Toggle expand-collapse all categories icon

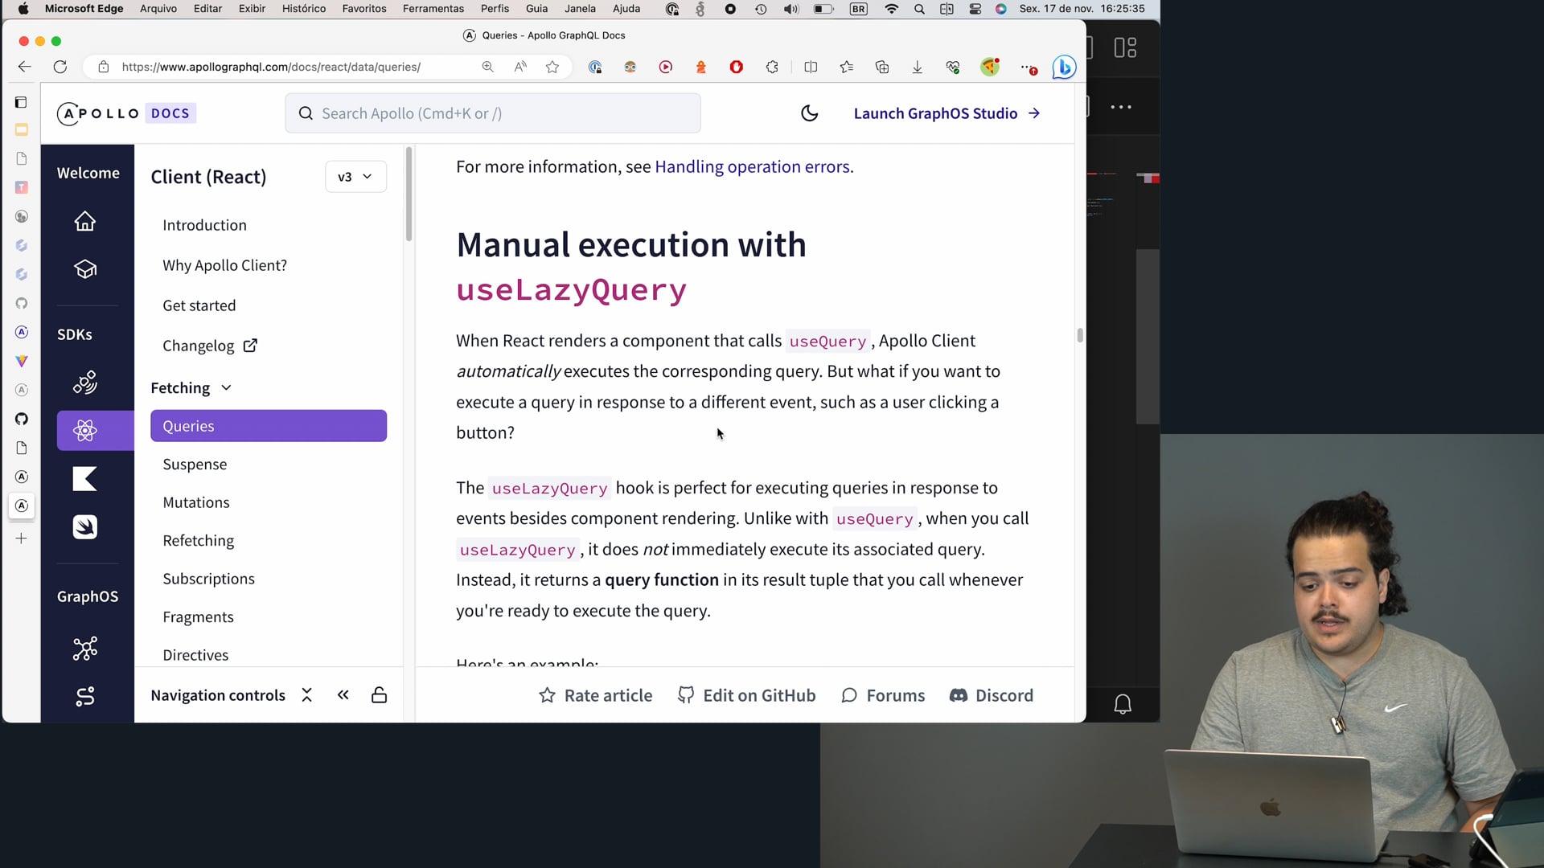coord(306,695)
